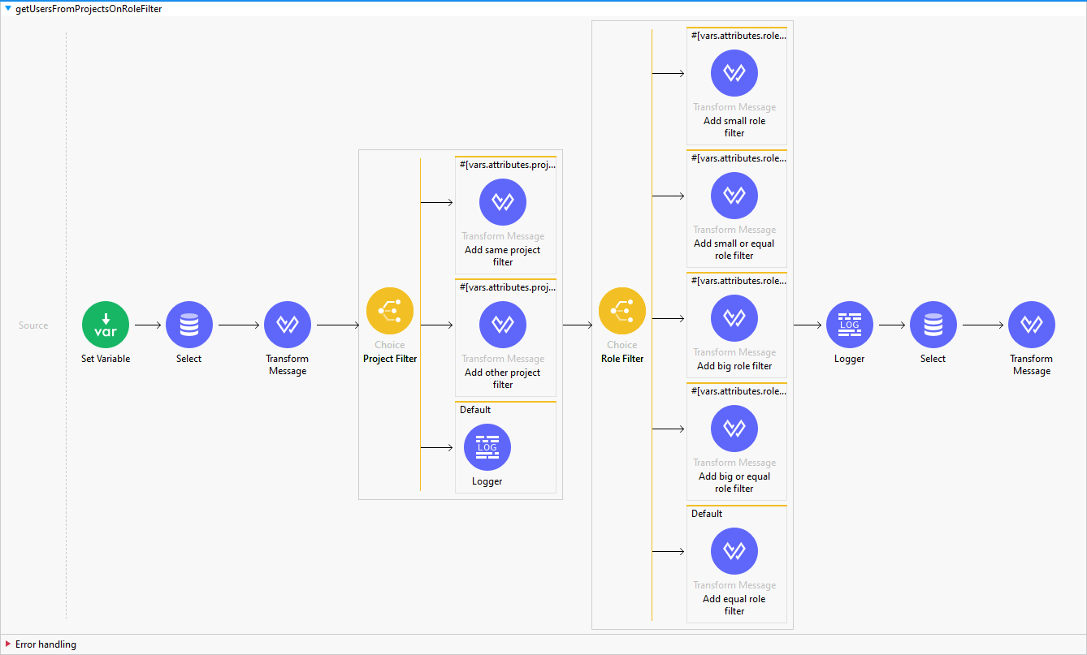The width and height of the screenshot is (1087, 655).
Task: Click the Select database icon after the Logger
Action: [933, 325]
